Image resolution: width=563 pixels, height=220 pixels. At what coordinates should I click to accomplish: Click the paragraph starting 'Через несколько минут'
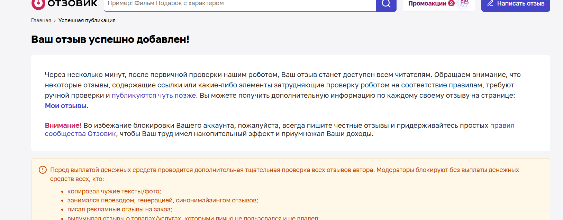click(x=283, y=90)
